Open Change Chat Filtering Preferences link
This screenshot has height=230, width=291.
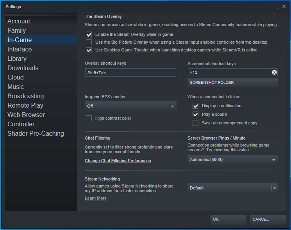[118, 161]
